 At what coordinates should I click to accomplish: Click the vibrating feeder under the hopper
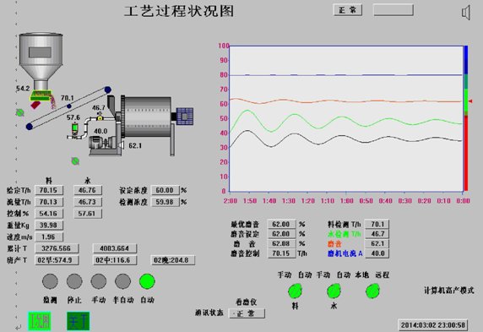41,95
